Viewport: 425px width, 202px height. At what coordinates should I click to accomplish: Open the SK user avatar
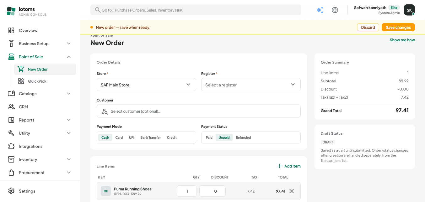(409, 10)
